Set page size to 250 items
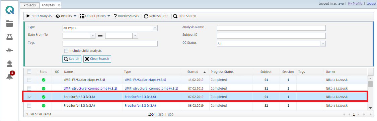The width and height of the screenshot is (377, 121). [x=161, y=115]
